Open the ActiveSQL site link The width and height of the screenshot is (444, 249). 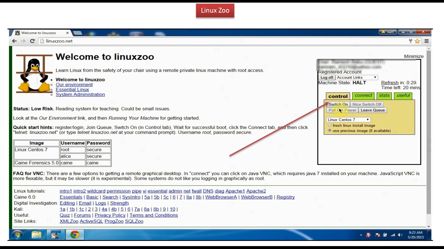tap(91, 221)
